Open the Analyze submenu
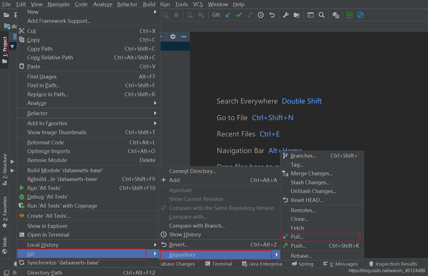428x276 pixels. tap(88, 103)
